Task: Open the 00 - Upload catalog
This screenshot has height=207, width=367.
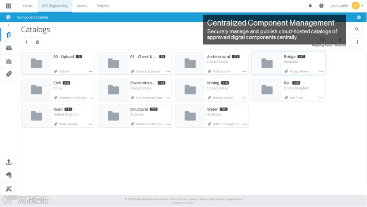Action: (58, 63)
